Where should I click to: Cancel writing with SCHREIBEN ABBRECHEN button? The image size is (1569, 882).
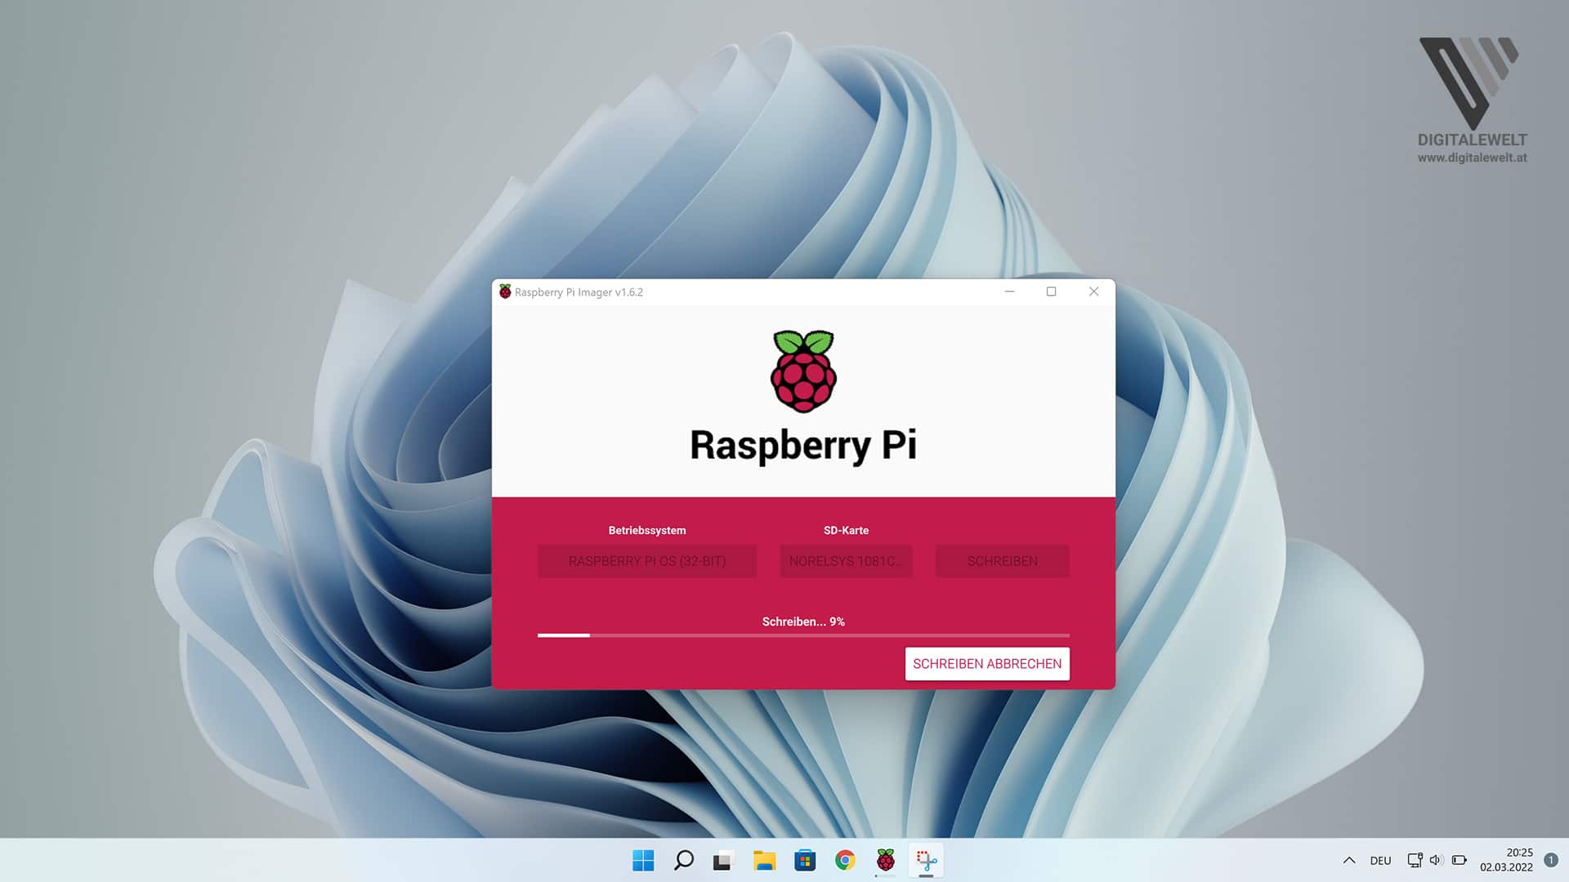[987, 664]
